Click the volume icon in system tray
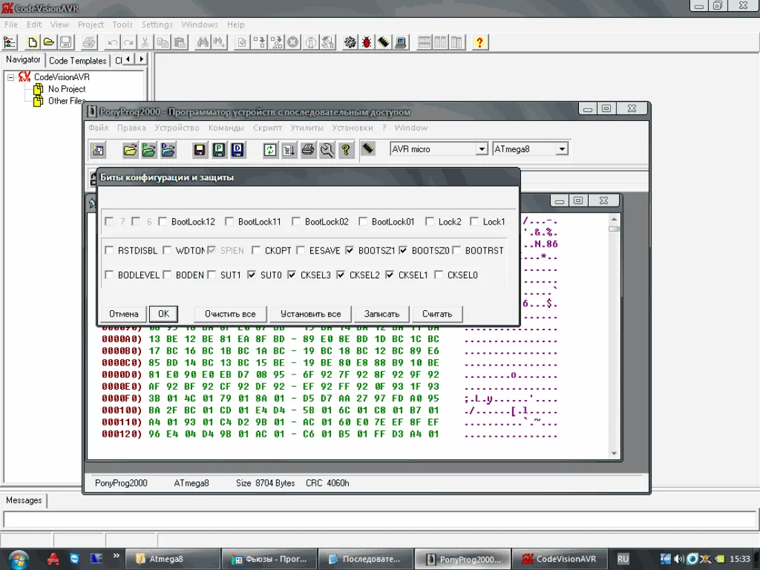The height and width of the screenshot is (570, 760). [x=679, y=559]
